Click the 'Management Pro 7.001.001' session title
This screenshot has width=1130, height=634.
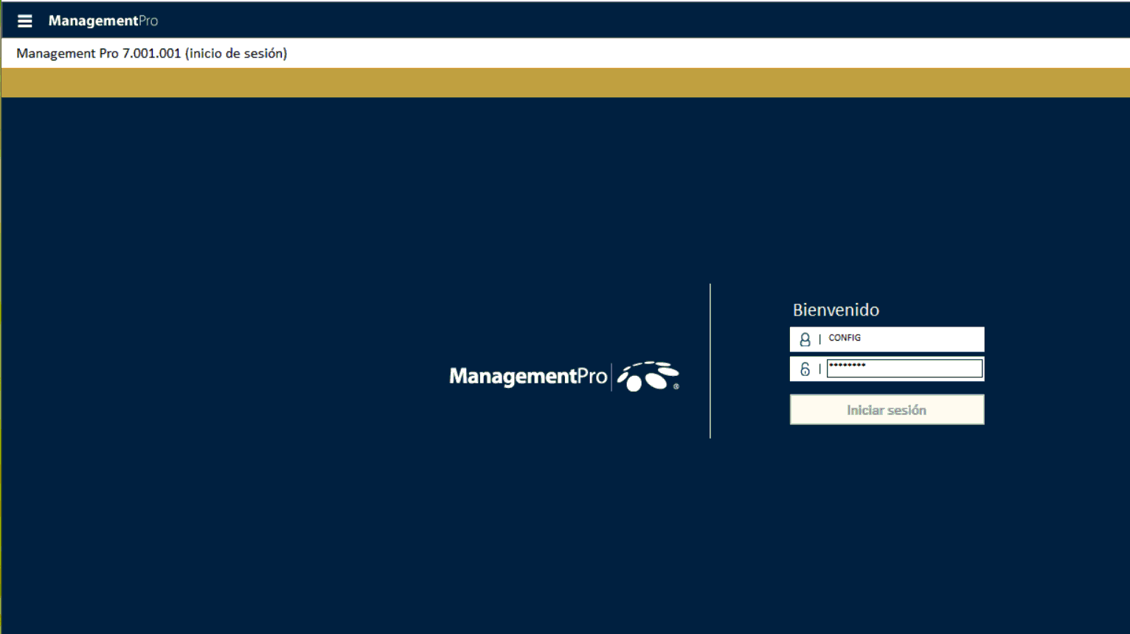151,53
